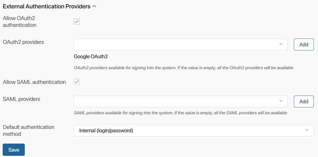Click the External Authentication Providers heading text
Screen dimensions: 318x157
point(47,7)
